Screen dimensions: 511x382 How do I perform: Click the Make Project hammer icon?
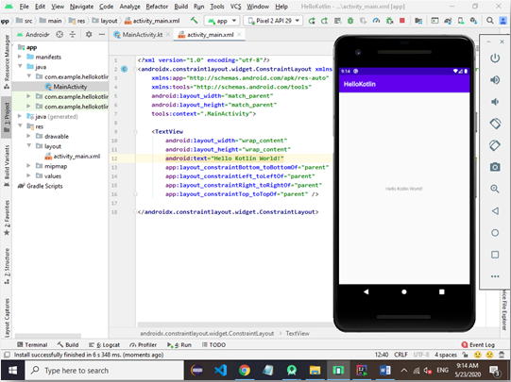pyautogui.click(x=195, y=21)
